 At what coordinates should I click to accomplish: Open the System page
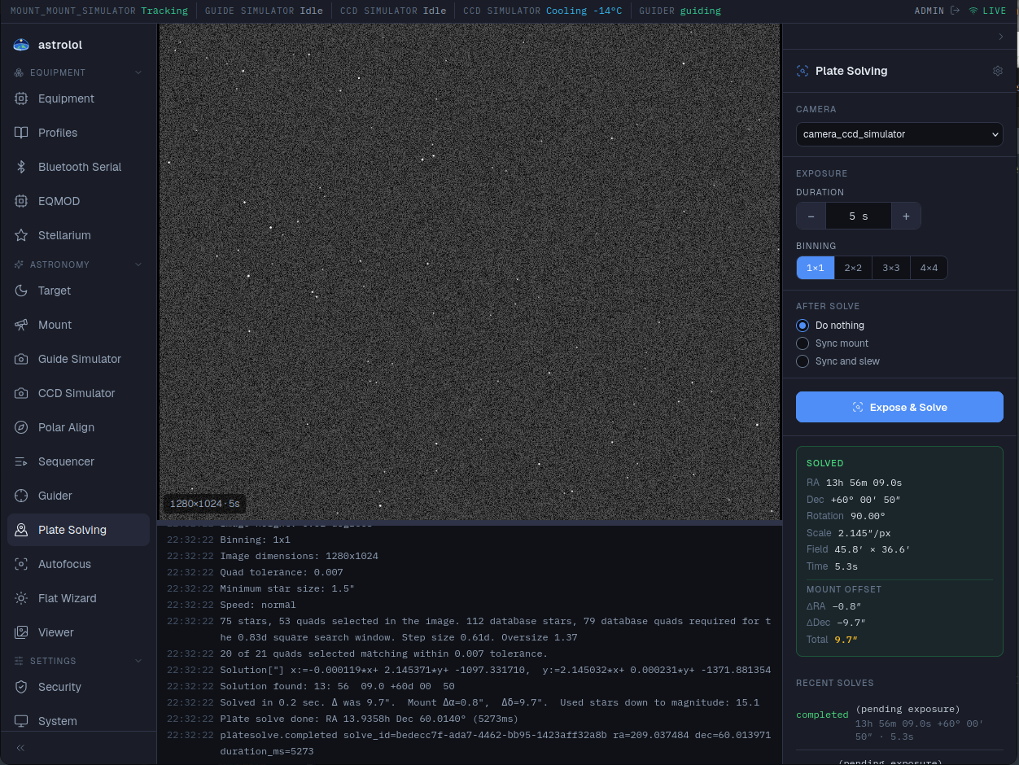click(78, 721)
